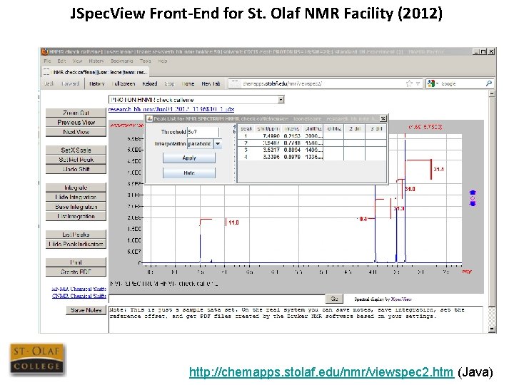Focus the Threshold input field
The width and height of the screenshot is (514, 385).
[203, 132]
